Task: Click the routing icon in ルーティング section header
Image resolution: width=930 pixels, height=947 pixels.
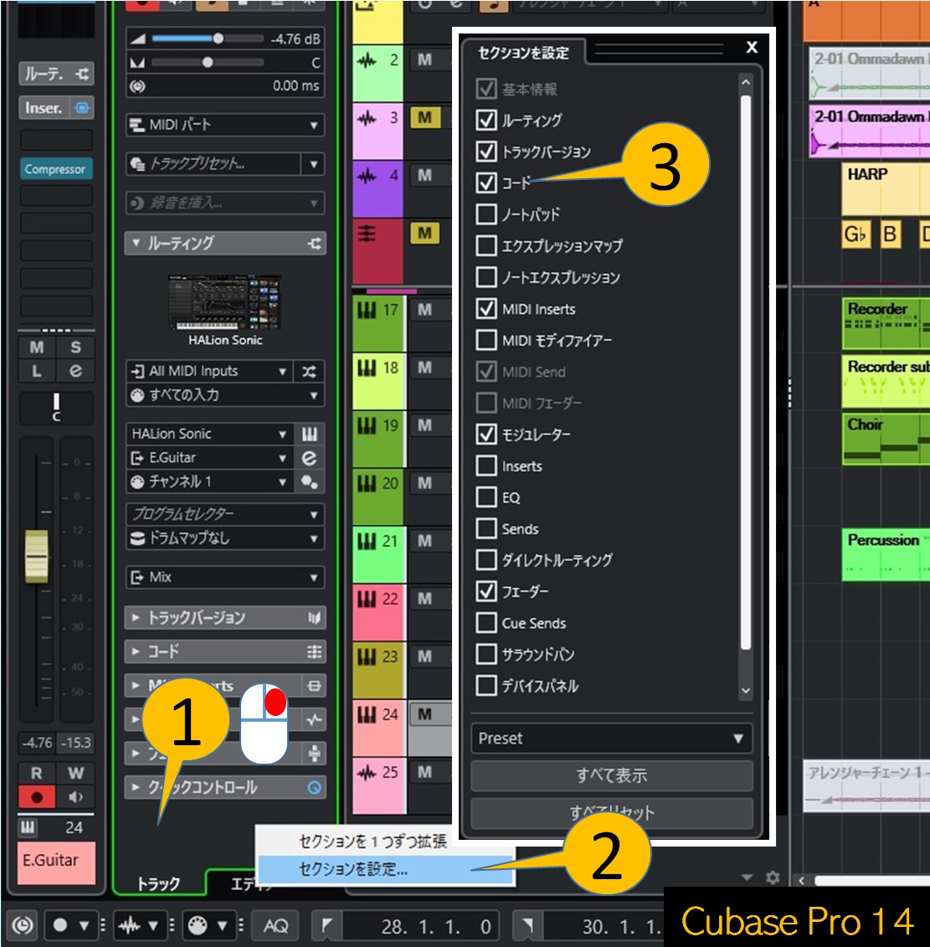Action: [314, 244]
